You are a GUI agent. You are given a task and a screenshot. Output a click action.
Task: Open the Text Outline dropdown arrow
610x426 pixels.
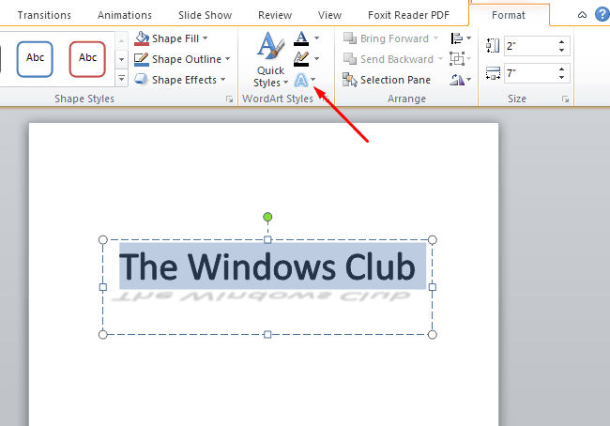[316, 58]
